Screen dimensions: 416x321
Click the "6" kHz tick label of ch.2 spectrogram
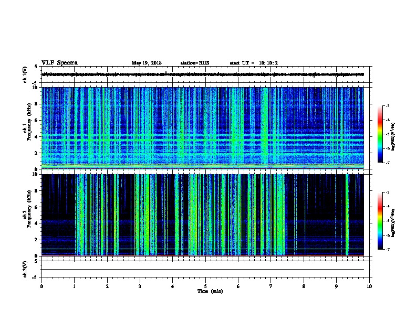(x=36, y=207)
